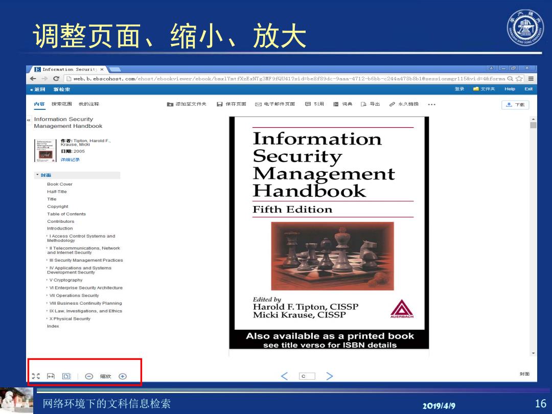
Task: Click the viewer scrollbar up arrow
Action: [533, 119]
